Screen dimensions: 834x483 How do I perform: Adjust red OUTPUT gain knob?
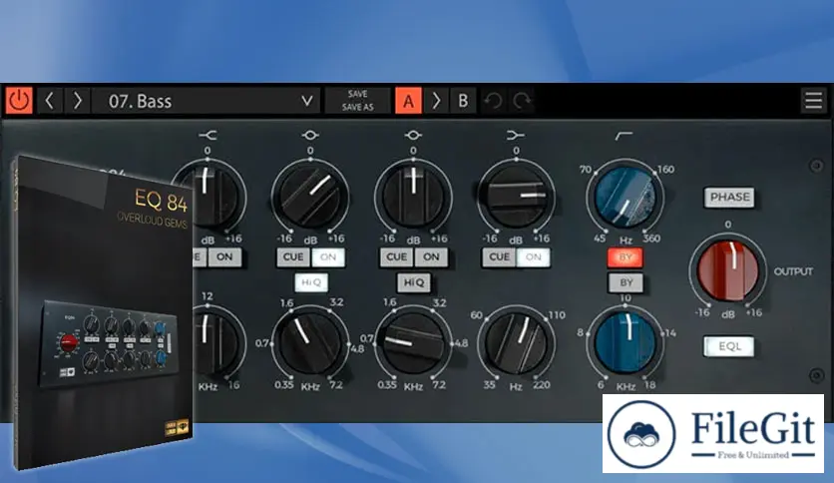click(727, 271)
